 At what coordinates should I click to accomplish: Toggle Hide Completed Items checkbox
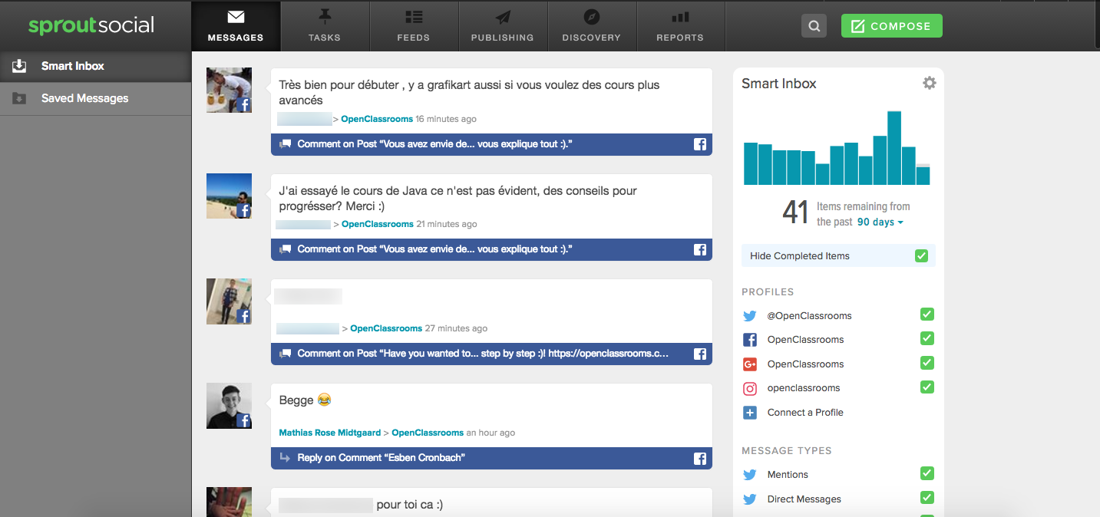(x=922, y=256)
